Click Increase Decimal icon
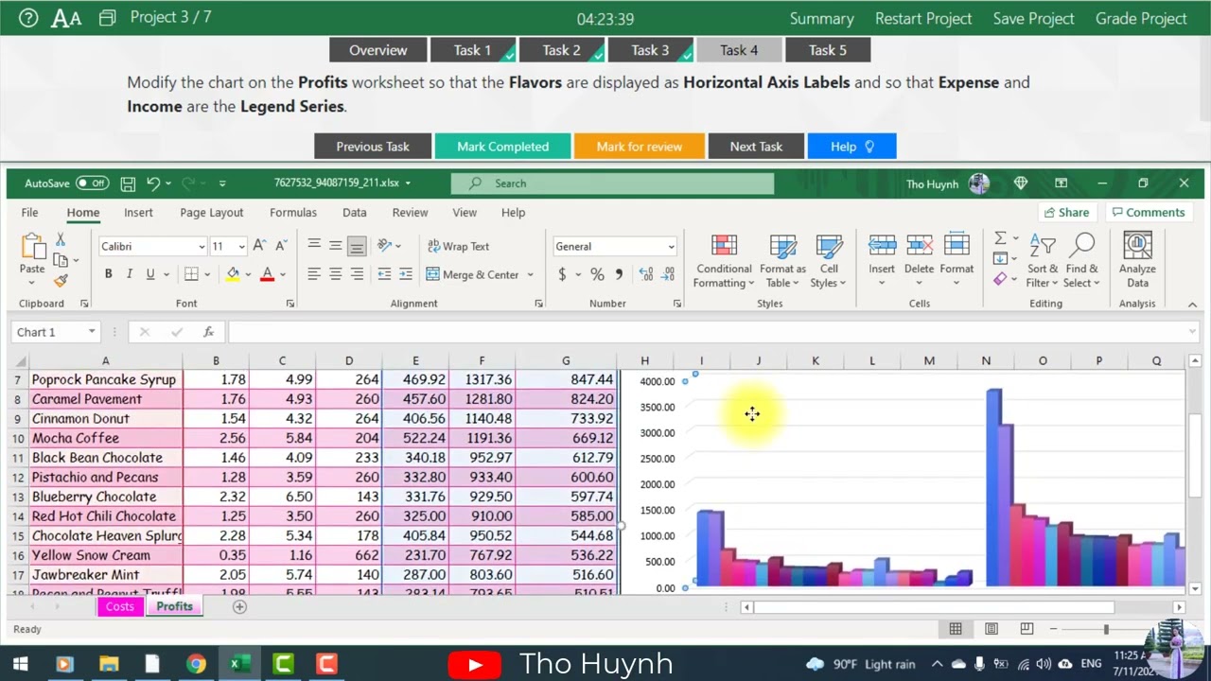Image resolution: width=1211 pixels, height=681 pixels. (646, 274)
